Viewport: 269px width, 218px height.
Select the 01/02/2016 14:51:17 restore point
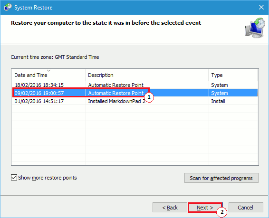point(134,101)
